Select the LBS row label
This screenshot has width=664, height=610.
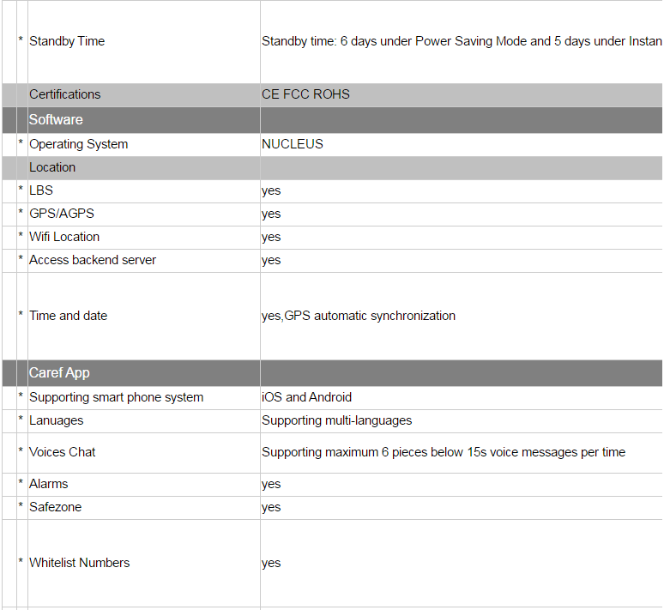click(x=41, y=190)
